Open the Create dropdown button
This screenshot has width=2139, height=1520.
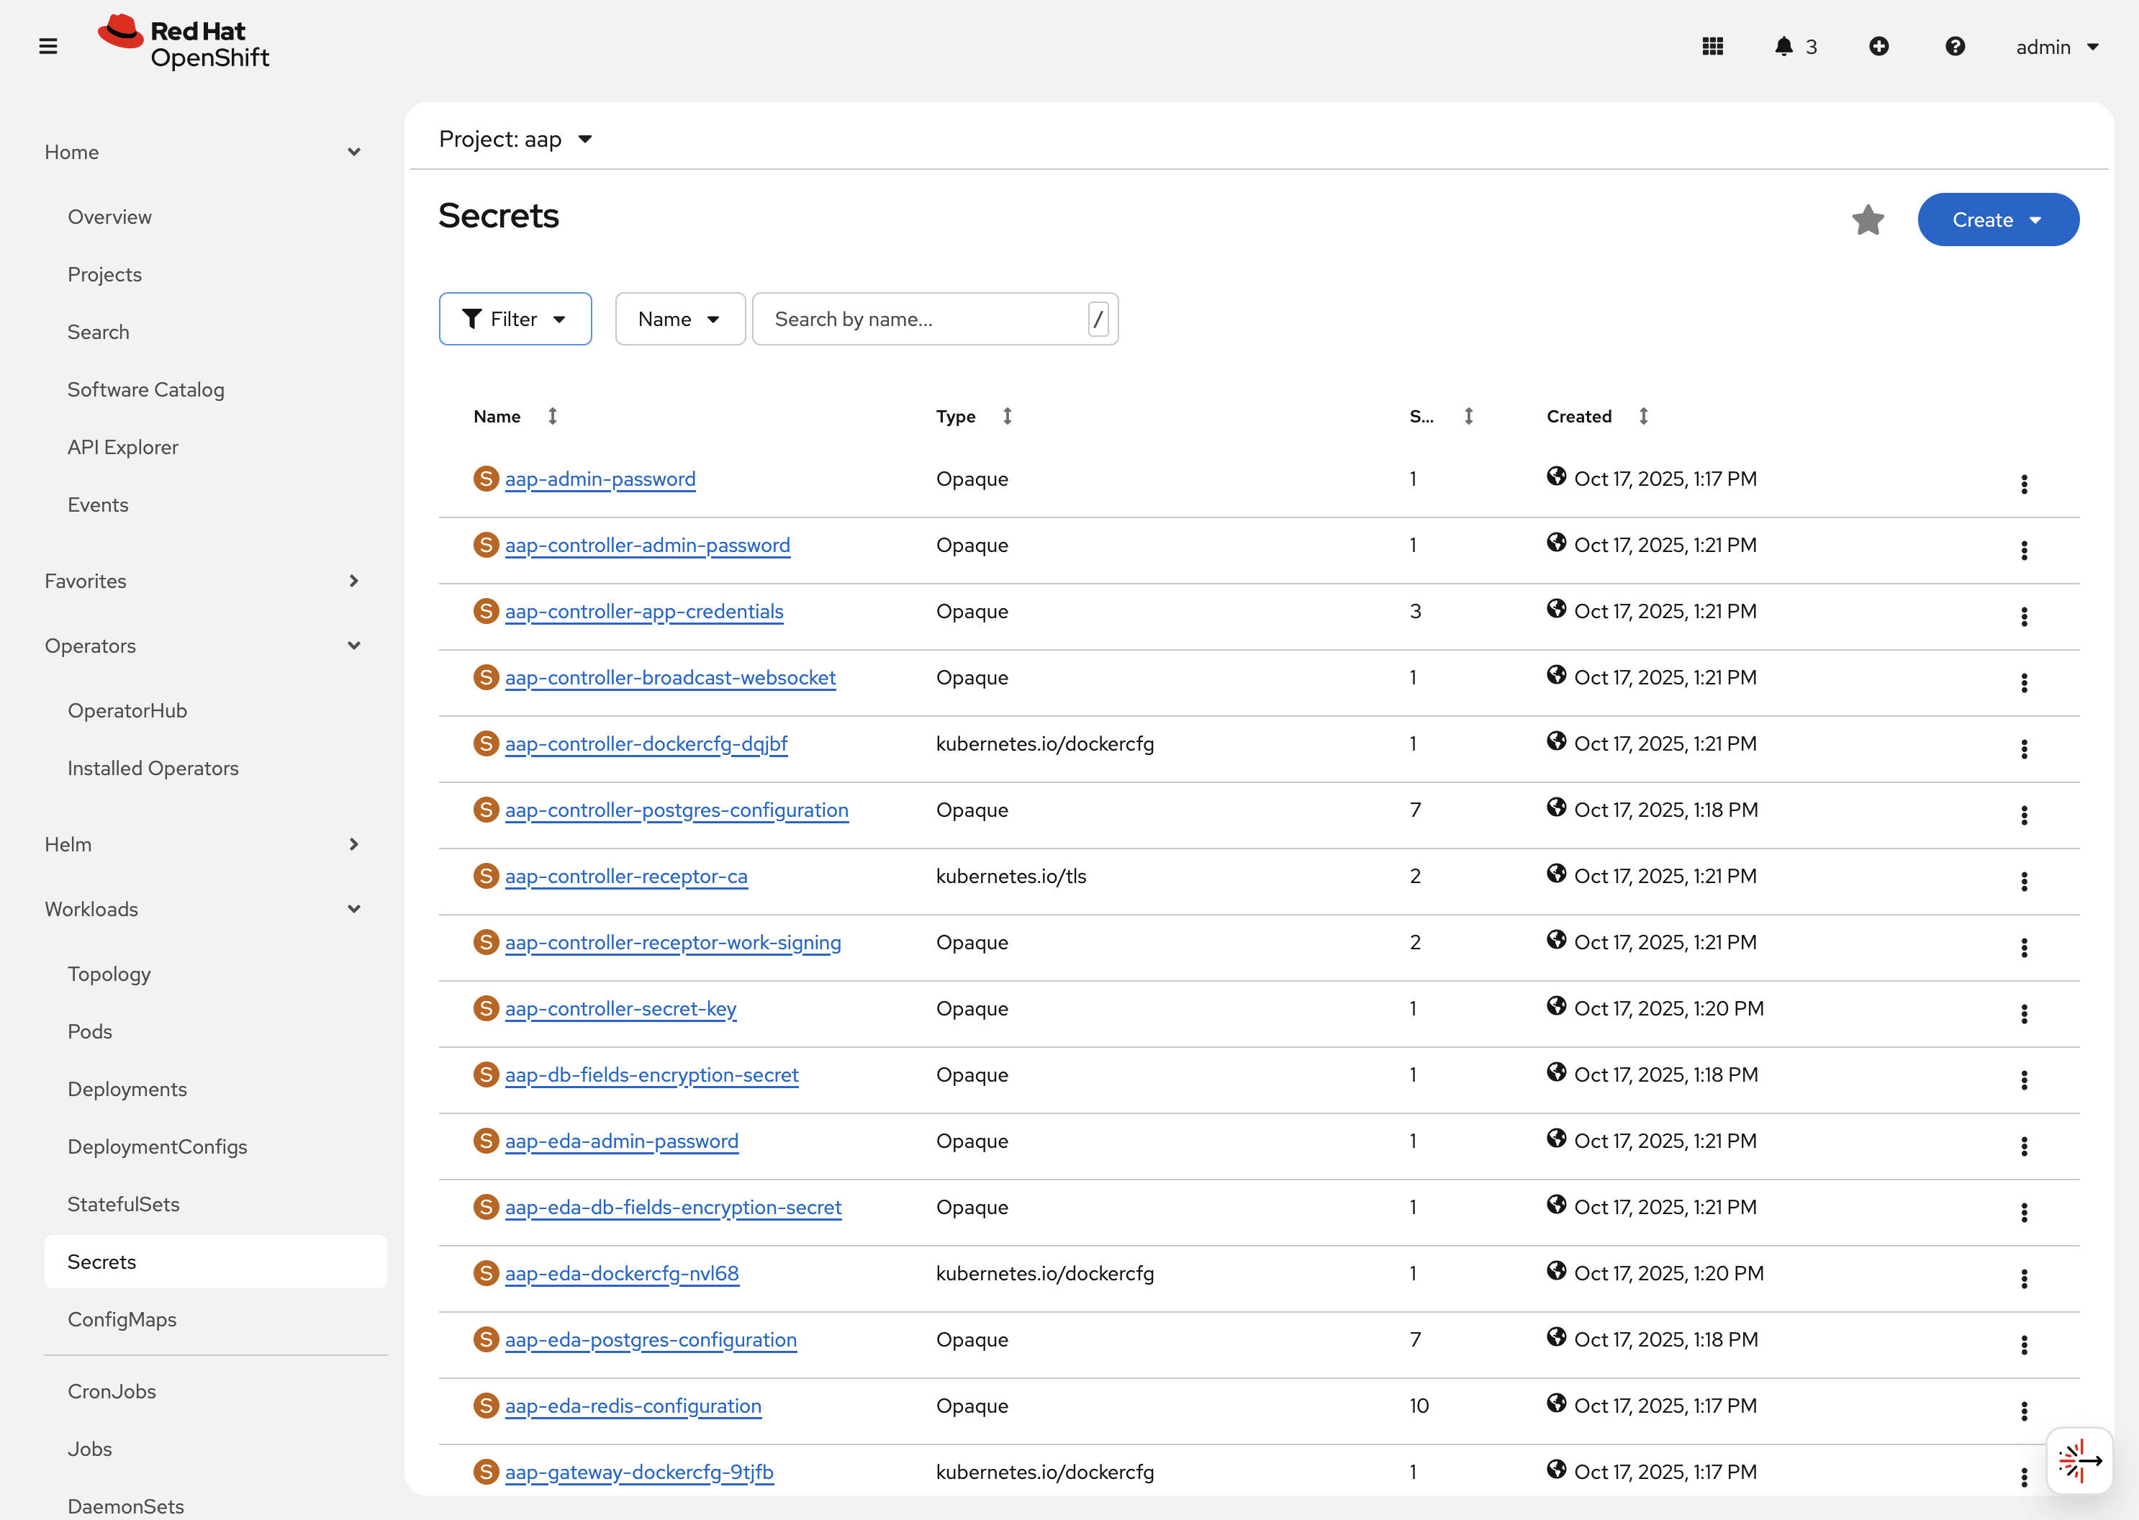click(1998, 220)
